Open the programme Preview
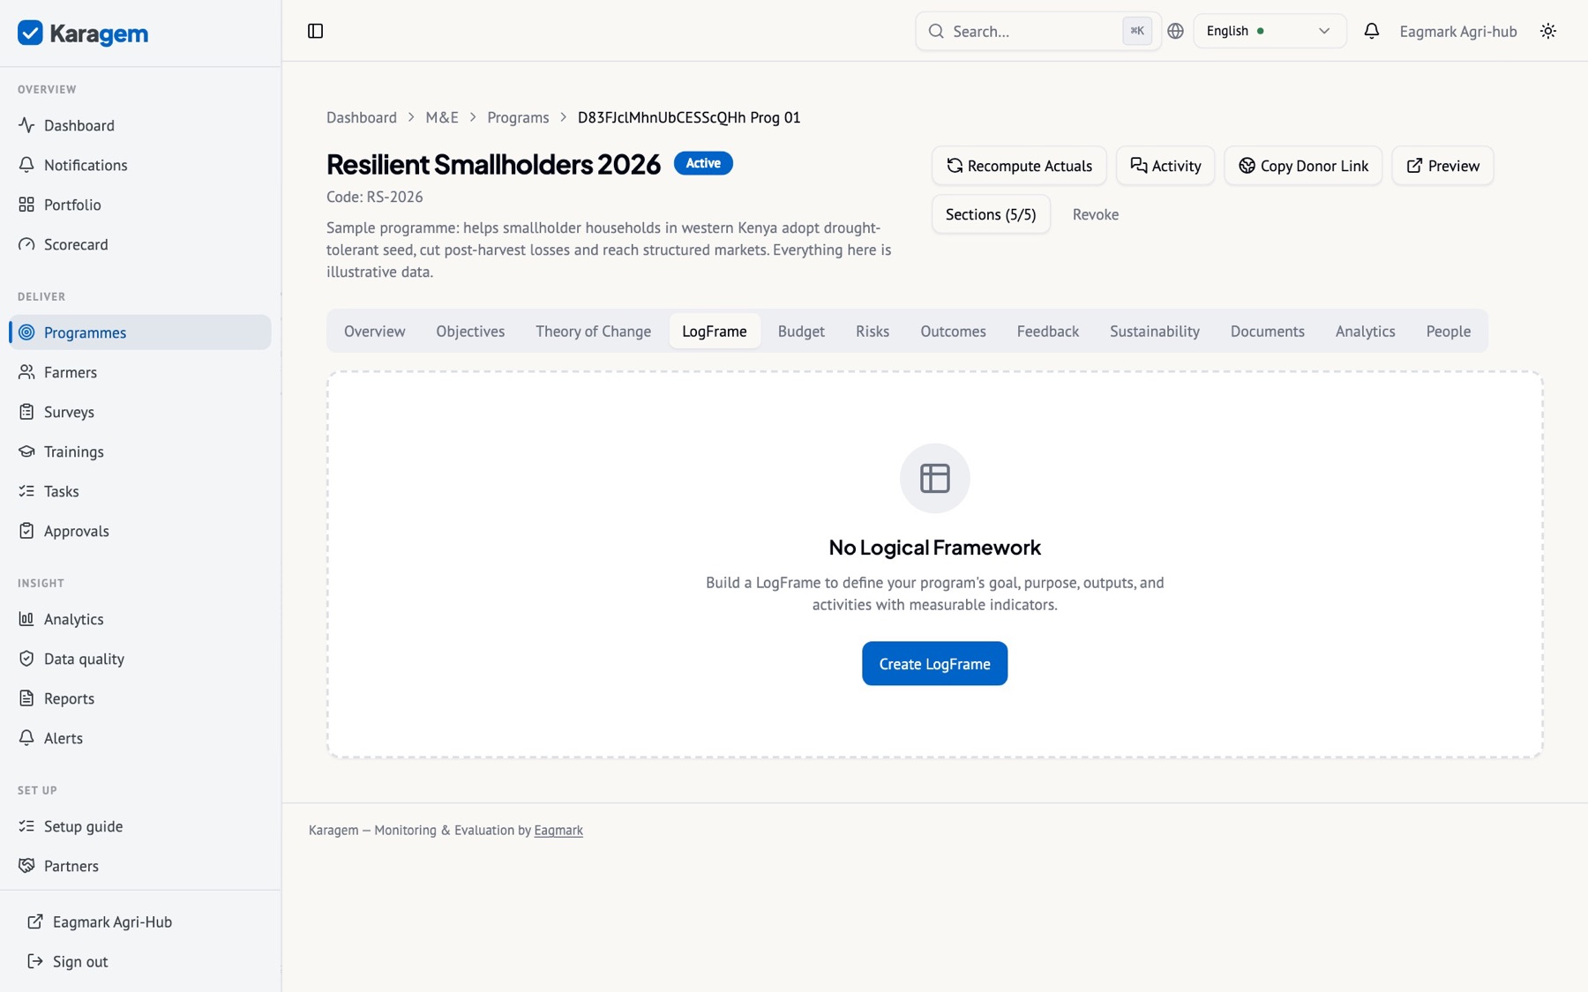Image resolution: width=1588 pixels, height=992 pixels. (x=1442, y=166)
